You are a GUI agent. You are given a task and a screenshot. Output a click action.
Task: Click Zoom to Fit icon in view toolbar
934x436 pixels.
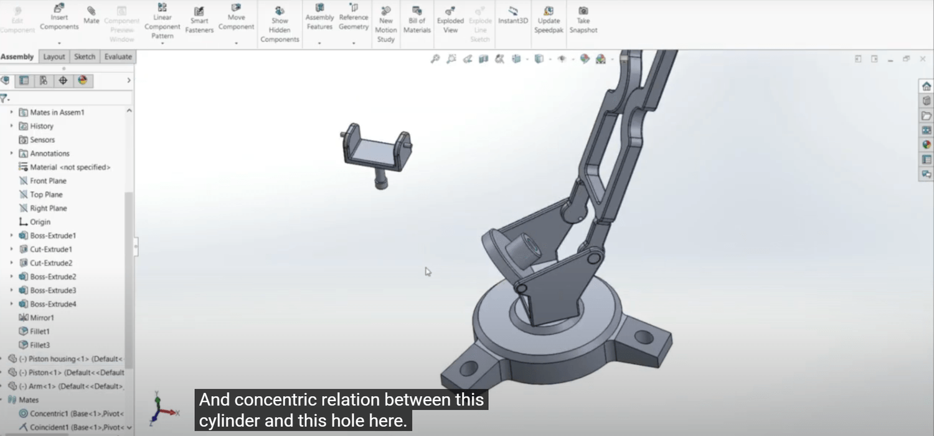click(x=435, y=59)
